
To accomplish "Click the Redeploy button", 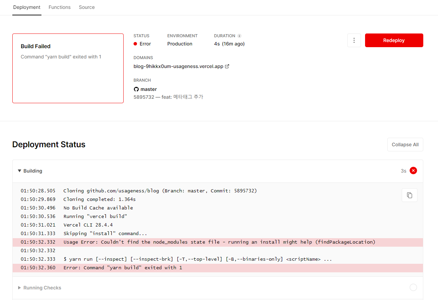I will tap(394, 40).
